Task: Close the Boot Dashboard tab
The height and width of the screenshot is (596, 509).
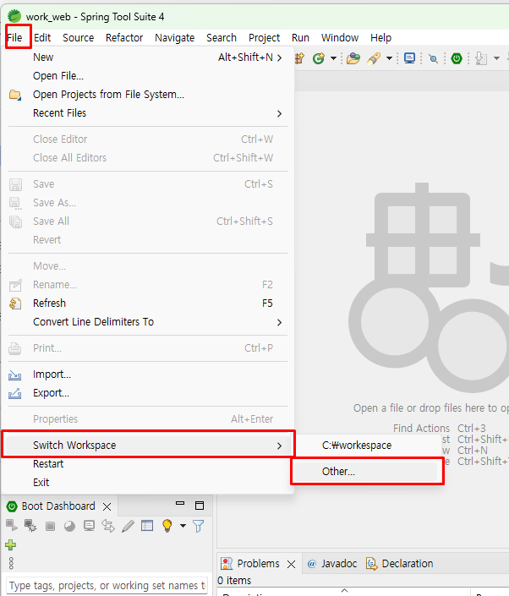Action: coord(107,506)
